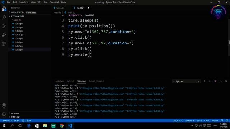Click the unsaved dot on tuts8.py tab

point(89,8)
